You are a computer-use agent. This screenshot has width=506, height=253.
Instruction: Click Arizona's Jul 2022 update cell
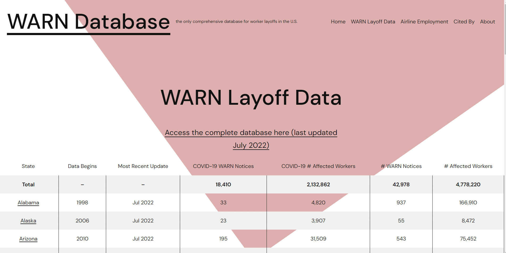tap(143, 239)
